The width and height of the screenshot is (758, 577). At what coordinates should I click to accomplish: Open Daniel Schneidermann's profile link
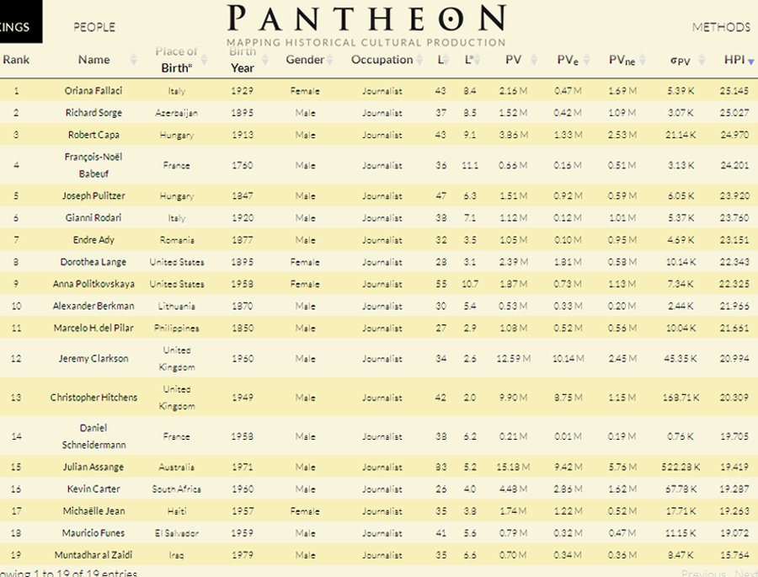click(x=93, y=436)
